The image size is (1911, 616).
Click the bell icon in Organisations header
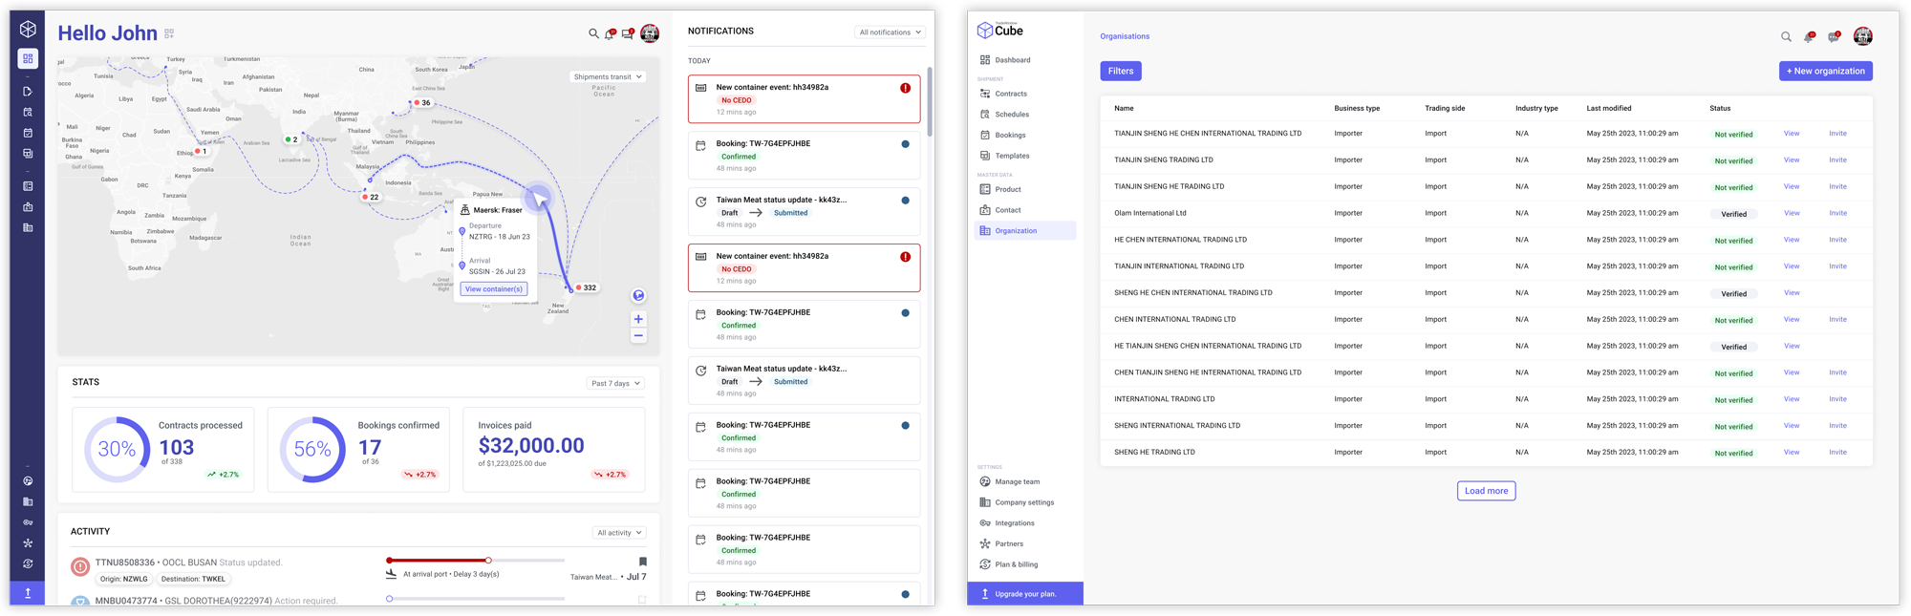point(1808,37)
